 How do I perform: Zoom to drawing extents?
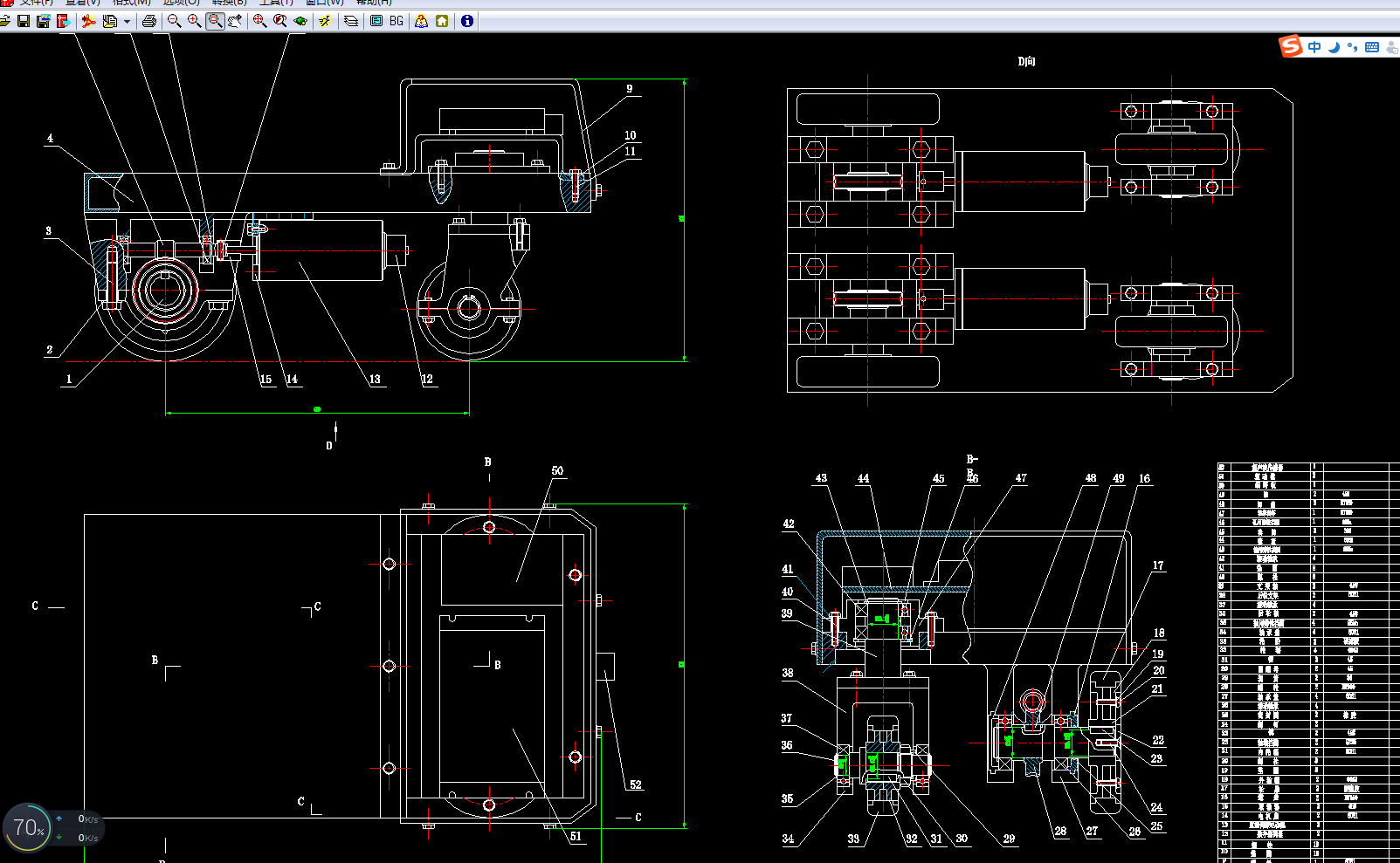259,21
